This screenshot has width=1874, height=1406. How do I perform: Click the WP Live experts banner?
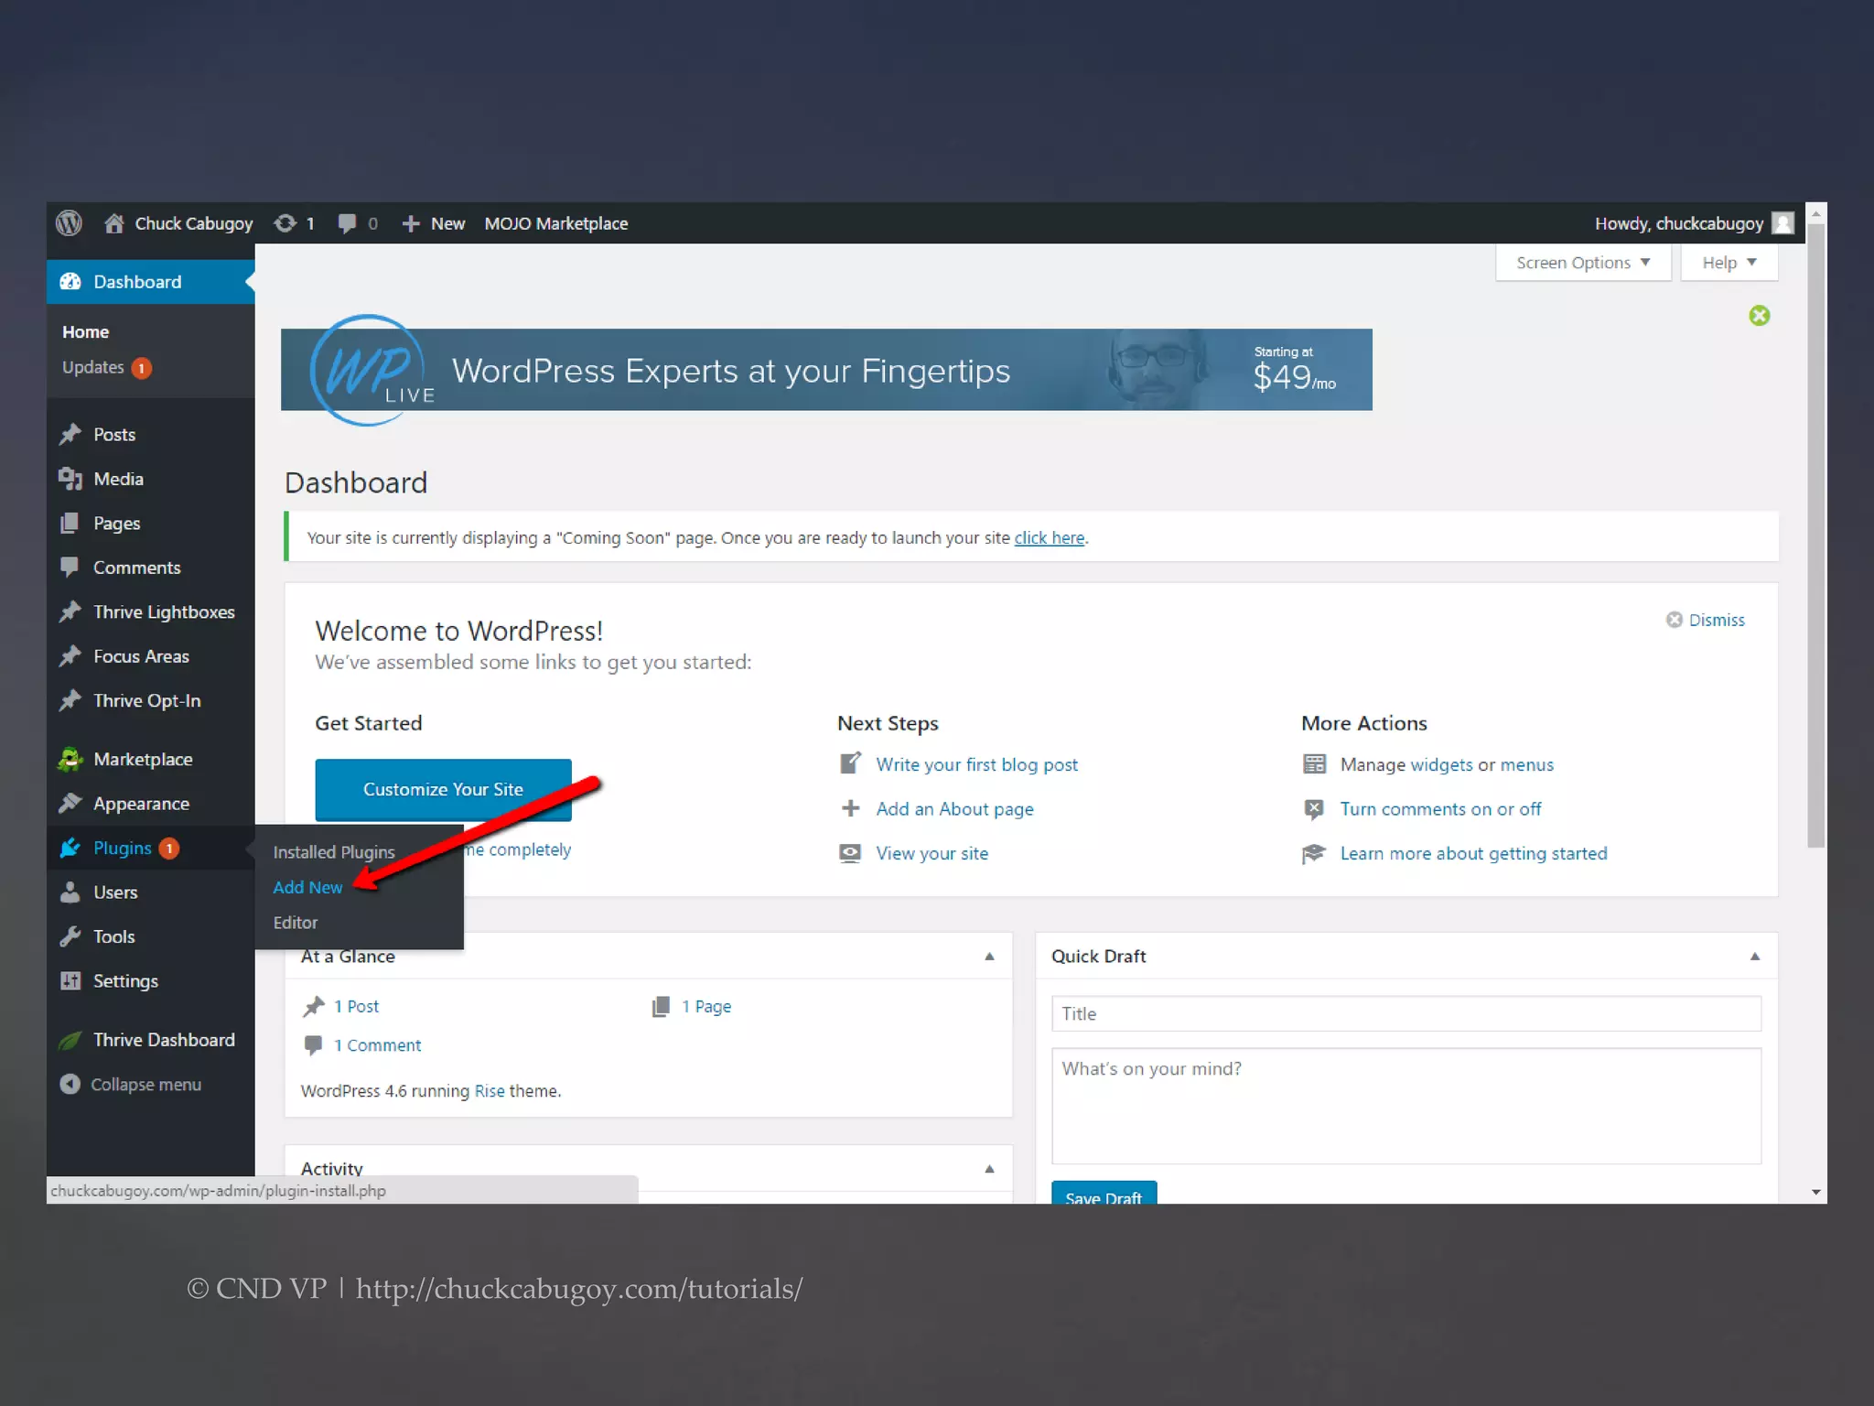(x=826, y=370)
